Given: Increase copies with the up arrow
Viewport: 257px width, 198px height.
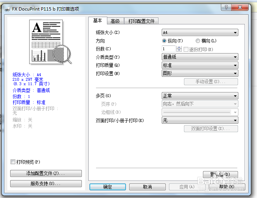Looking at the screenshot, I should pos(179,47).
